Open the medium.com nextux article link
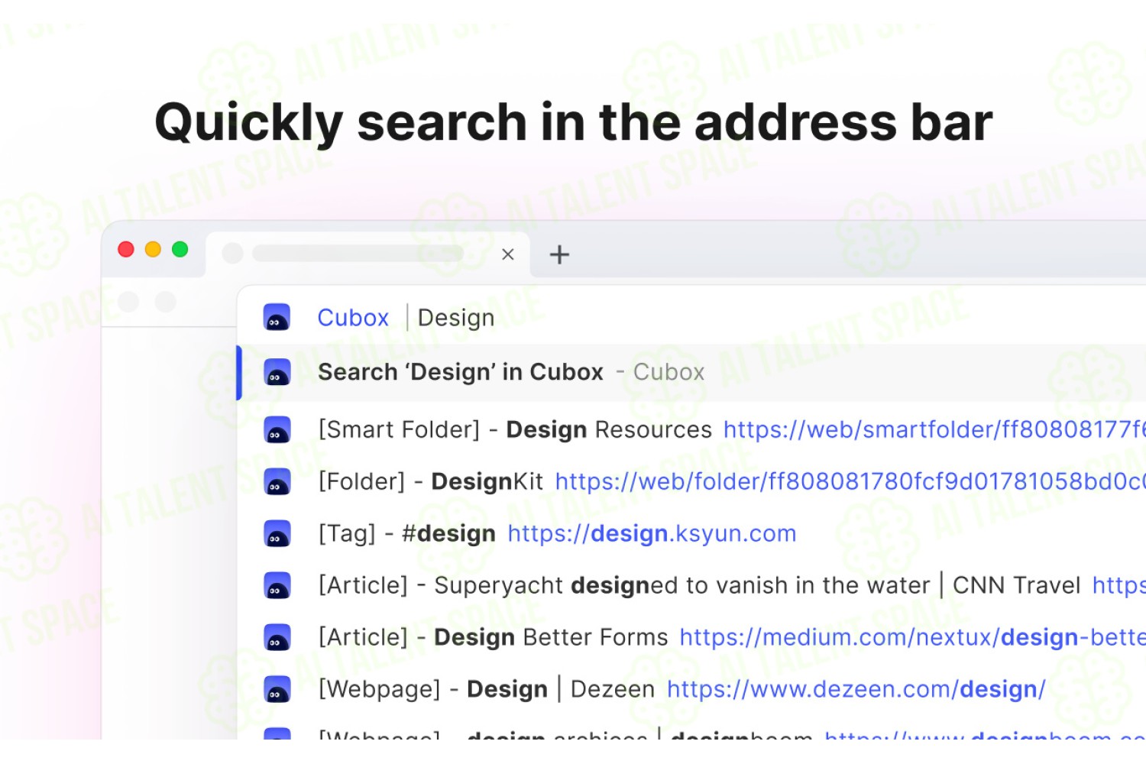This screenshot has height=764, width=1146. tap(913, 637)
